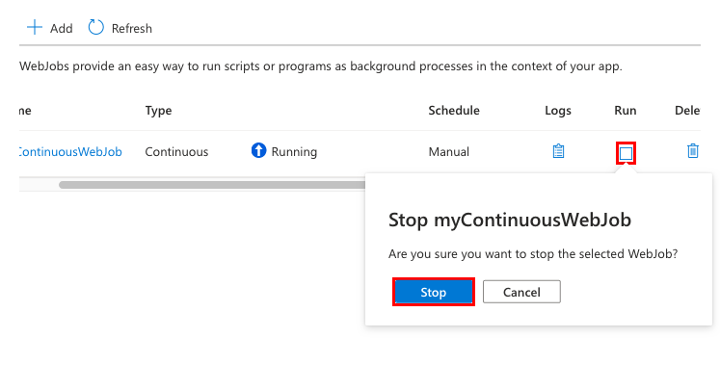Click the horizontal scrollbar thumb
The image size is (720, 390).
(x=212, y=185)
